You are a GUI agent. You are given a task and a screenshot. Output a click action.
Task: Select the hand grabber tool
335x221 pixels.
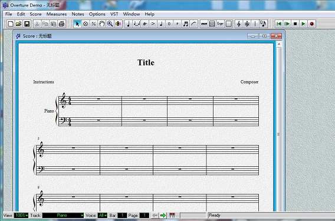(101, 24)
